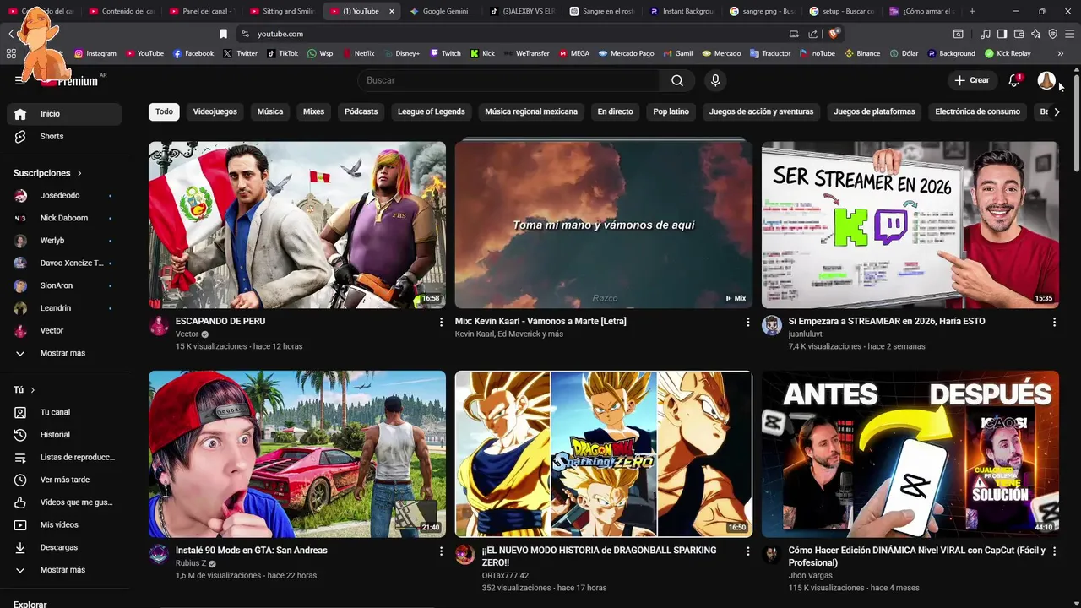The width and height of the screenshot is (1081, 608).
Task: Open the Twitch bookmark
Action: coord(446,53)
